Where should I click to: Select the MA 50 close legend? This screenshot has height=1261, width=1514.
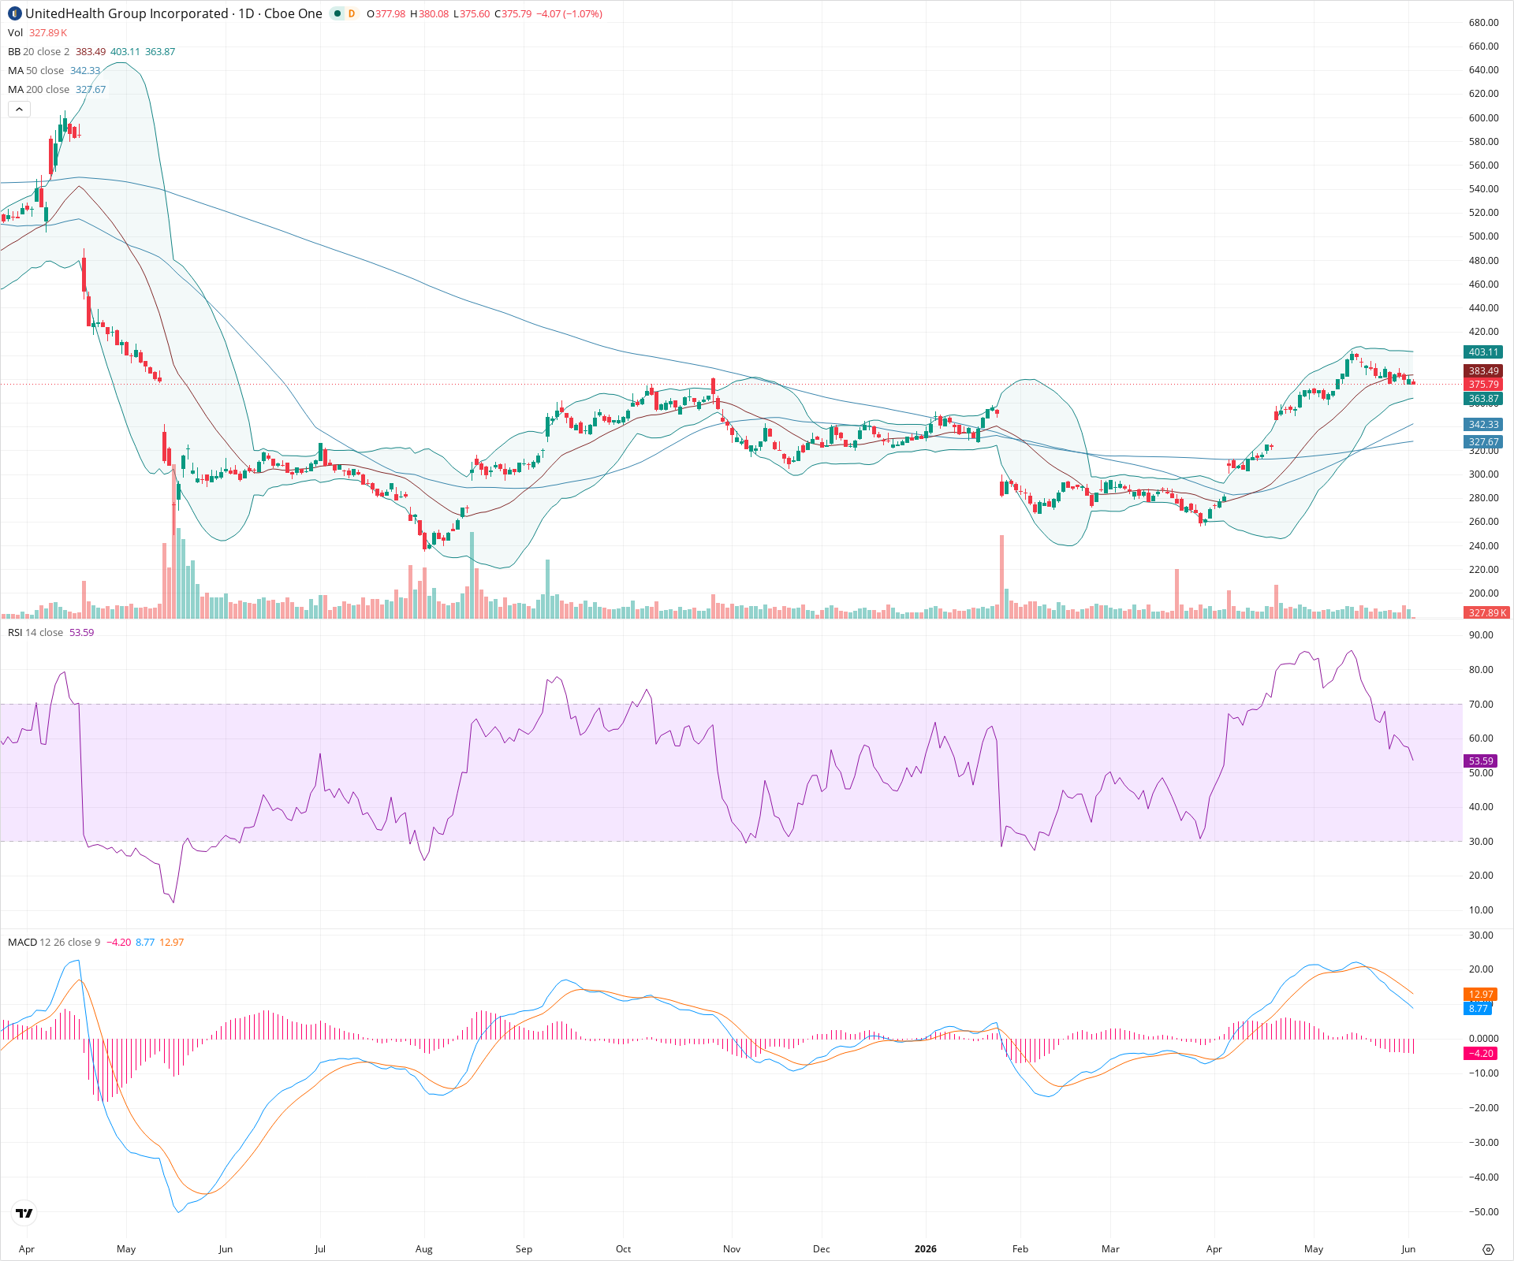click(36, 70)
